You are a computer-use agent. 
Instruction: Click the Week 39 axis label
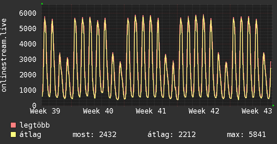click(x=45, y=111)
